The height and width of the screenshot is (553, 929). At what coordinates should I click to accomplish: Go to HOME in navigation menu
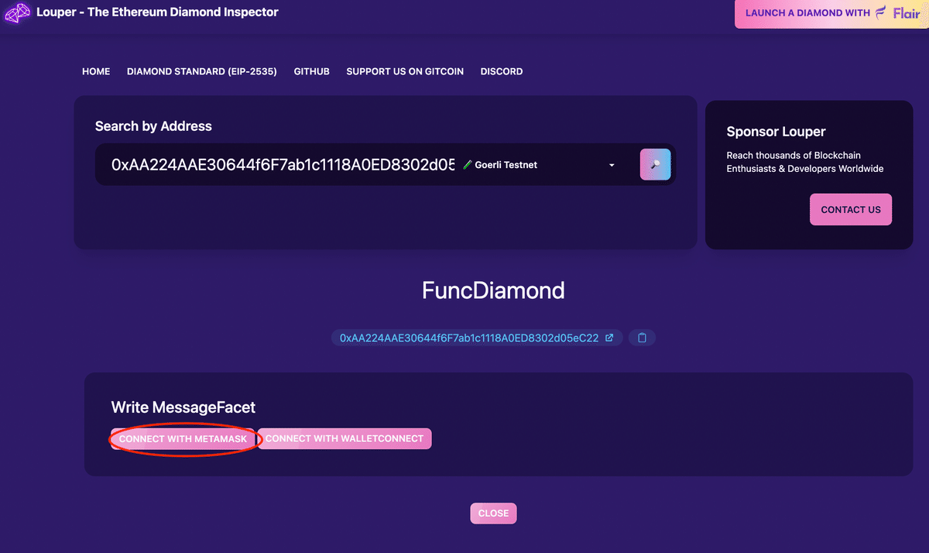tap(96, 71)
